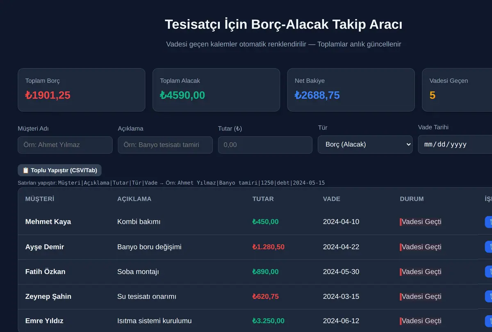Click customer name Mehmet Kaya
The image size is (492, 332).
point(48,222)
